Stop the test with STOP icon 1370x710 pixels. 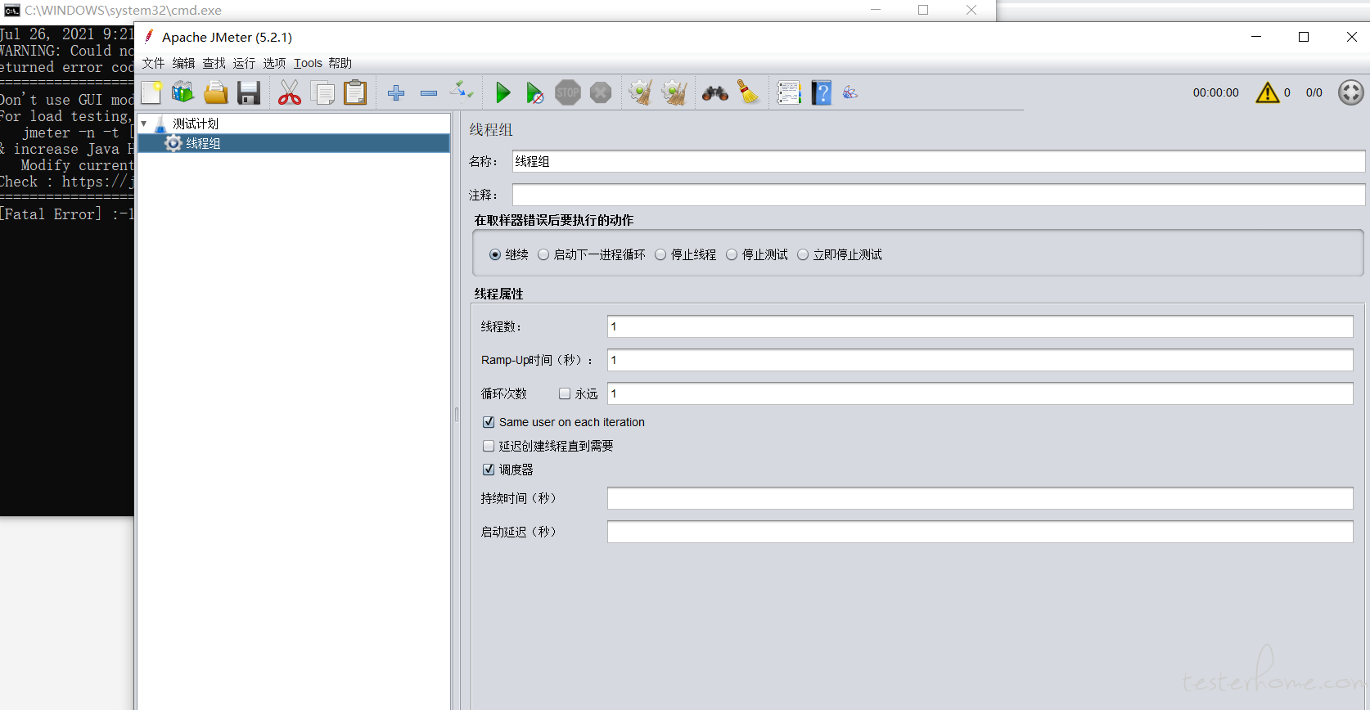click(568, 92)
